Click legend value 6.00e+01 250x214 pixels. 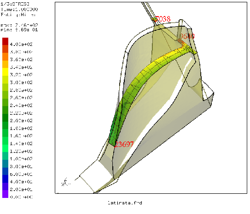point(21,174)
